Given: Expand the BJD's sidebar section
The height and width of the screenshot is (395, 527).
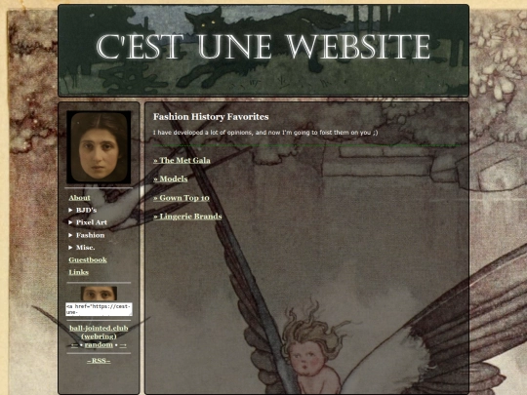Looking at the screenshot, I should point(83,210).
